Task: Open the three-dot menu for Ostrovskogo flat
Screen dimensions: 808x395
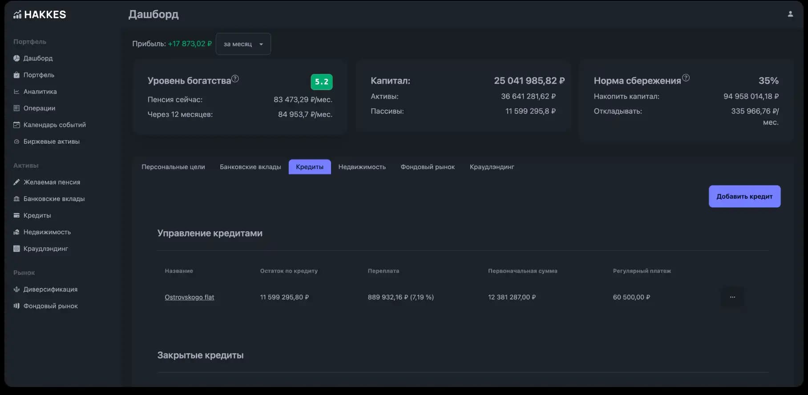Action: pyautogui.click(x=732, y=297)
